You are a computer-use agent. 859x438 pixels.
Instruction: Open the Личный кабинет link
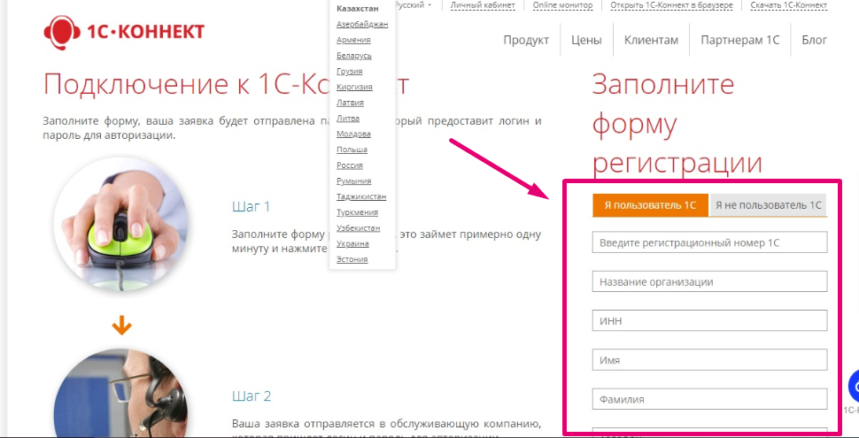483,5
